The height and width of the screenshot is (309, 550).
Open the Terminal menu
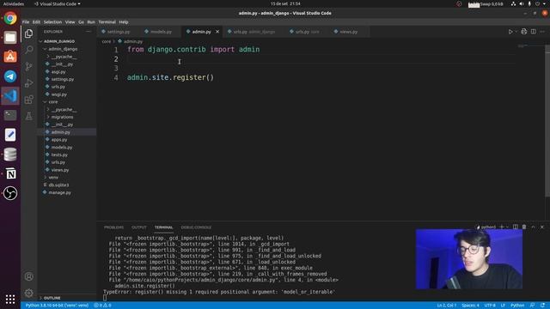click(x=107, y=22)
